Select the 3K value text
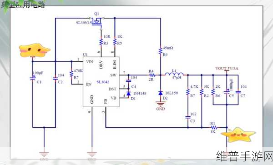Screen dimensions: 273x165 [x=206, y=86]
